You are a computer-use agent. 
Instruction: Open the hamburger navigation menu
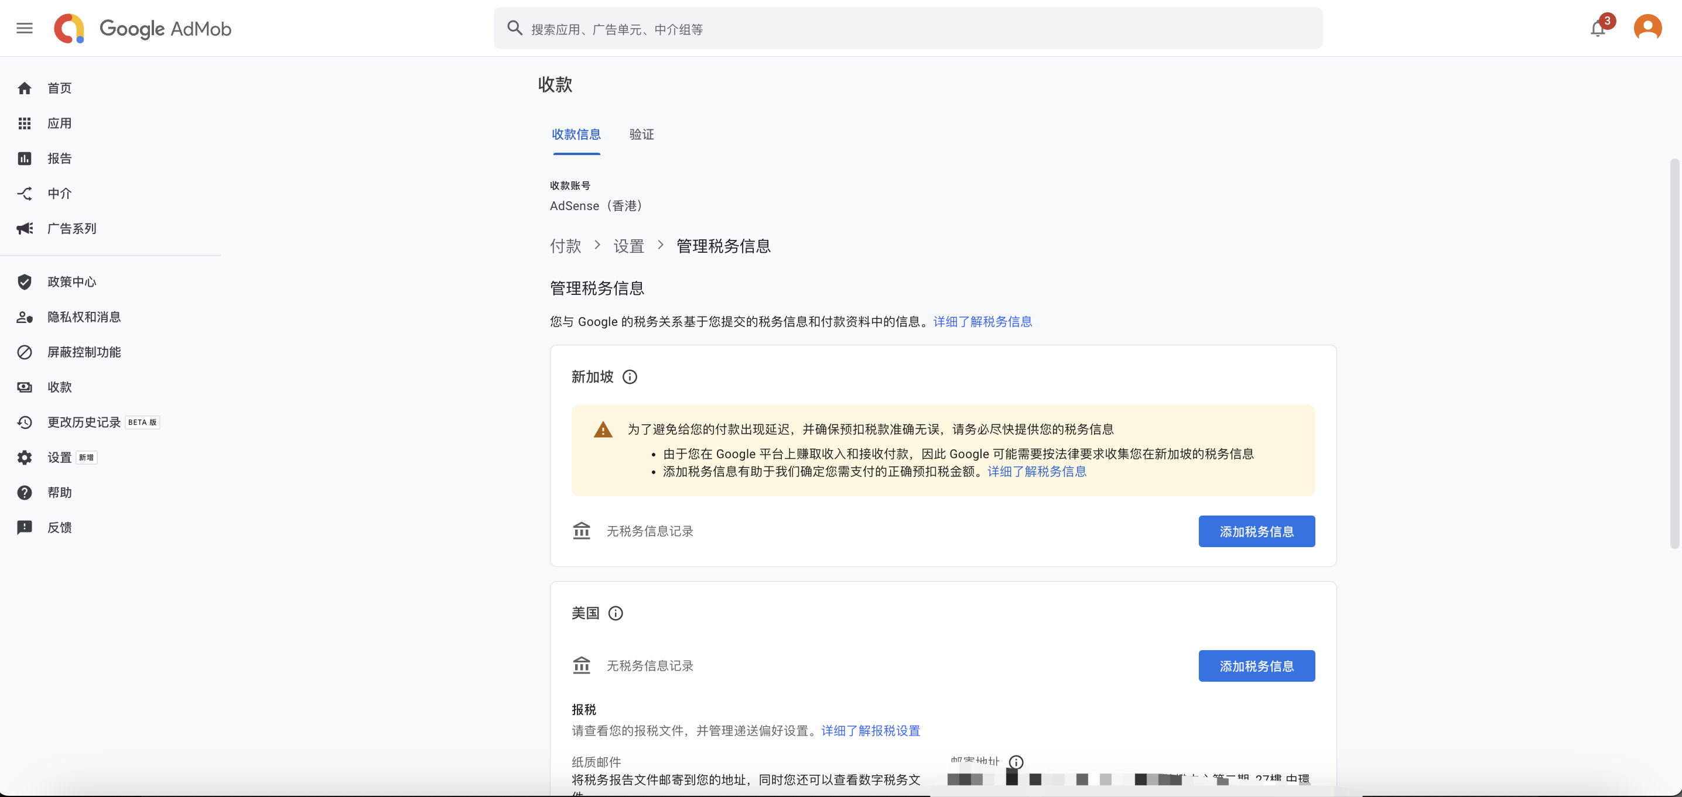(24, 28)
